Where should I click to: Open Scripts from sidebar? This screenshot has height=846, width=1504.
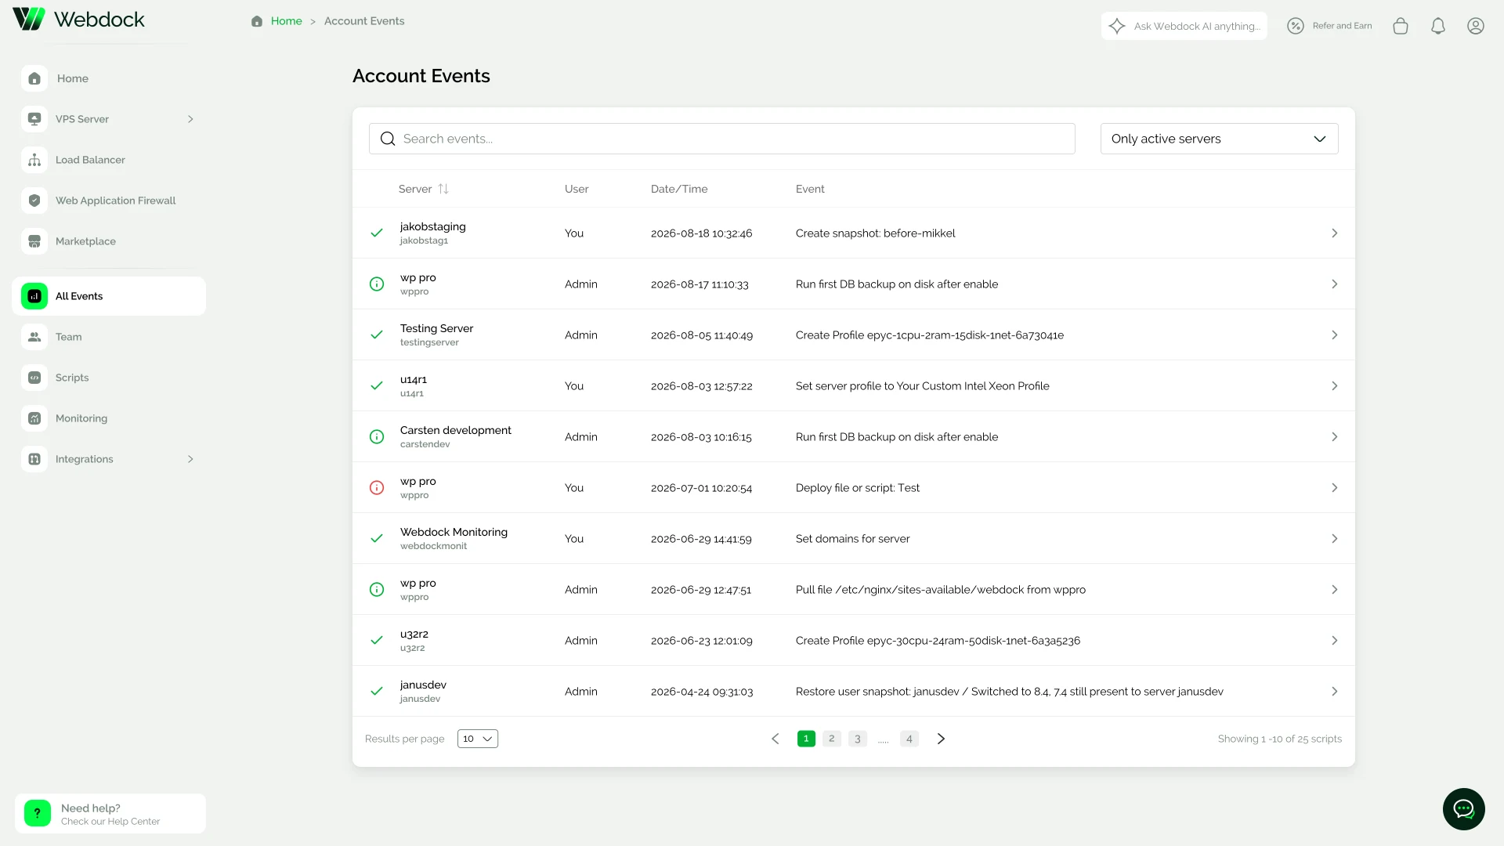pyautogui.click(x=72, y=378)
